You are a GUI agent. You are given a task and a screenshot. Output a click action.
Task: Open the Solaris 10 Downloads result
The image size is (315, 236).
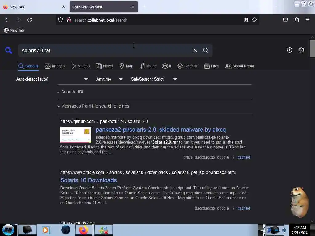[88, 180]
